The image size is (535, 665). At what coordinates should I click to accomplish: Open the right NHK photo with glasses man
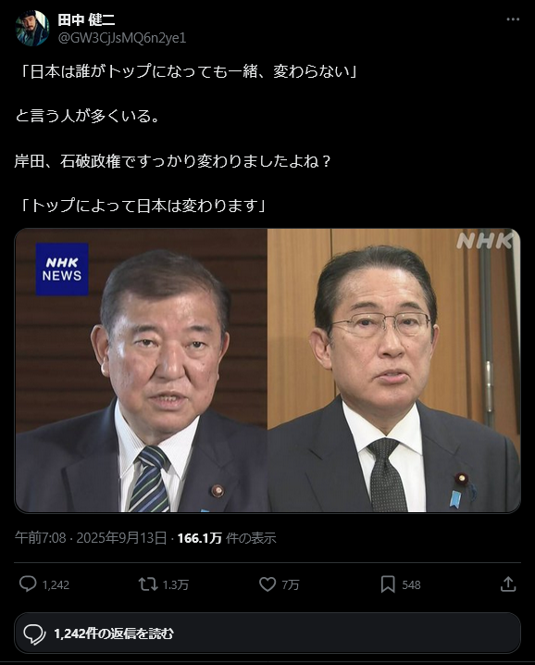point(394,370)
